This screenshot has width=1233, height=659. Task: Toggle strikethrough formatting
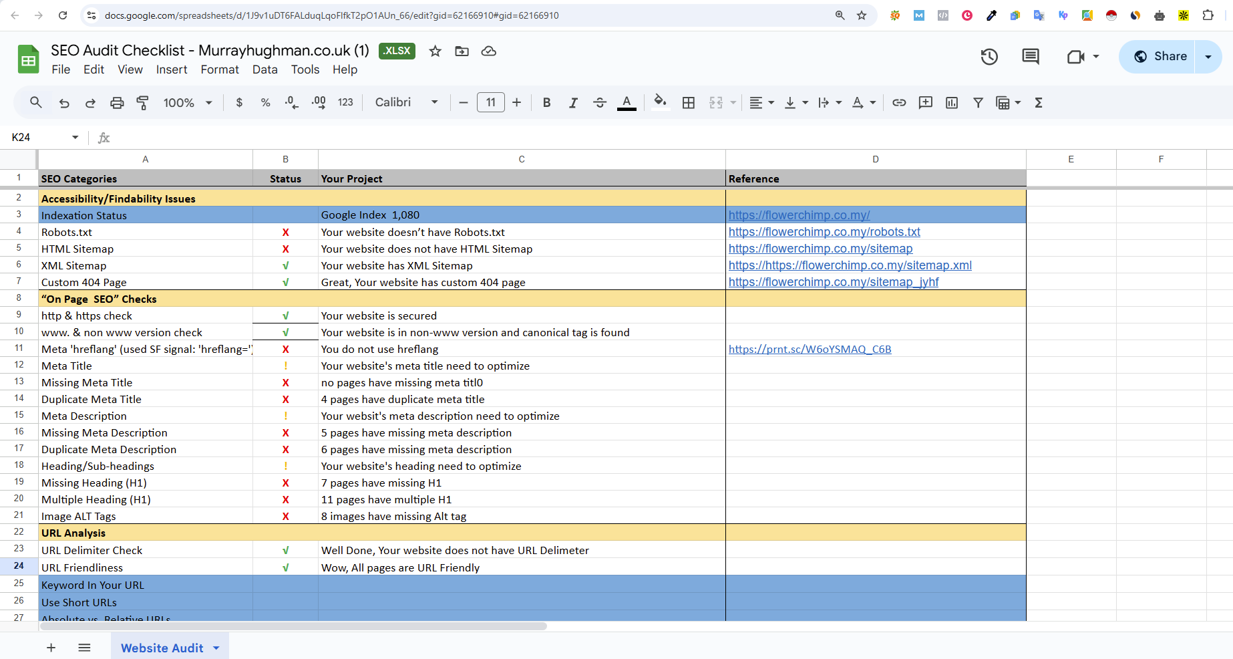[x=600, y=102]
